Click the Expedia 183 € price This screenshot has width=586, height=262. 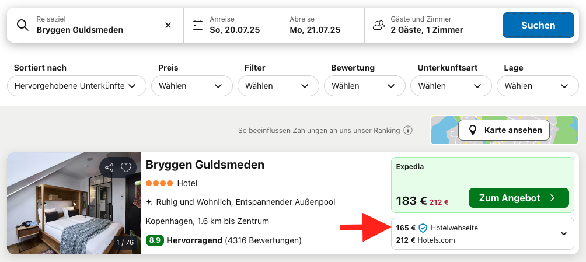point(411,201)
